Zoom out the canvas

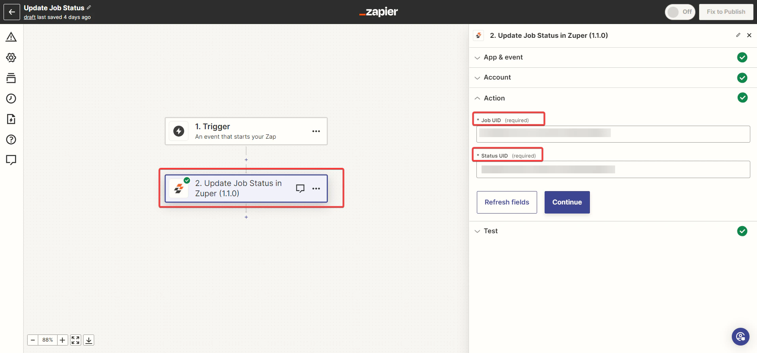[33, 340]
